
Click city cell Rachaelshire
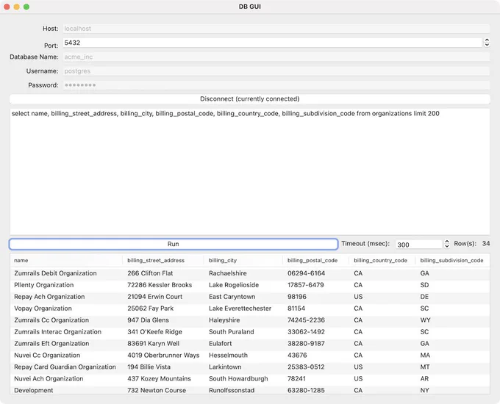click(x=228, y=273)
